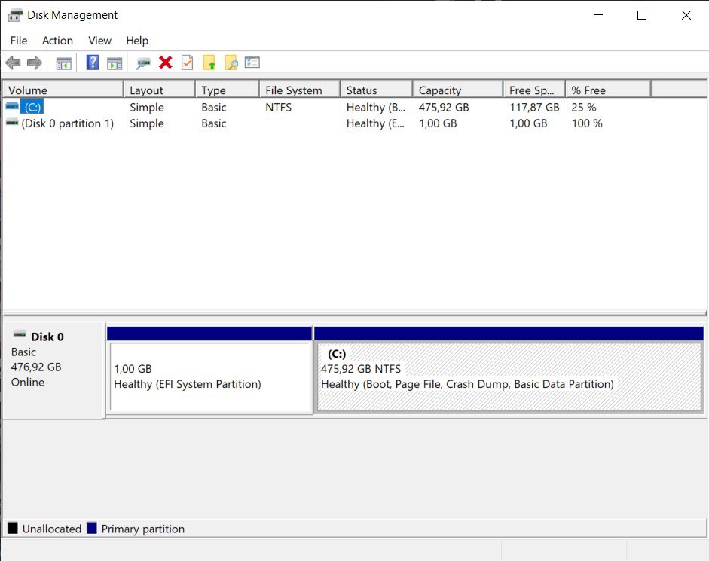Select the (C:) 475,92 GB NTFS partition block

pyautogui.click(x=509, y=377)
